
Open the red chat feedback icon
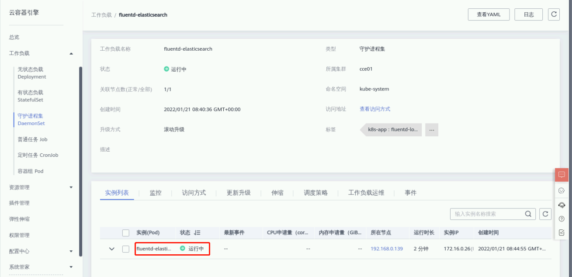click(x=562, y=175)
